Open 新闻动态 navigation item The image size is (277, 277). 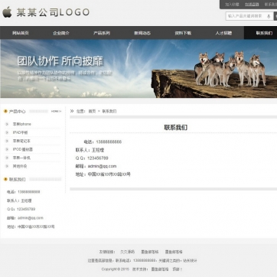(x=142, y=33)
